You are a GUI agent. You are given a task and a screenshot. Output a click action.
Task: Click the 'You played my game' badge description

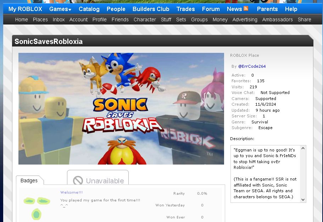(100, 202)
